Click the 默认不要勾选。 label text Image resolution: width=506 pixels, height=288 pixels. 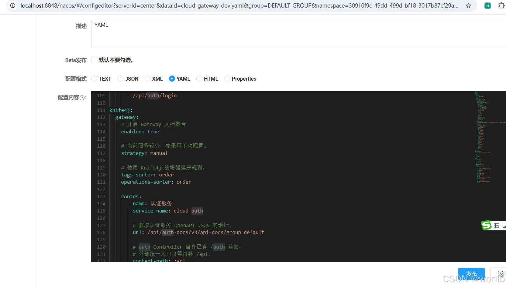tap(116, 60)
